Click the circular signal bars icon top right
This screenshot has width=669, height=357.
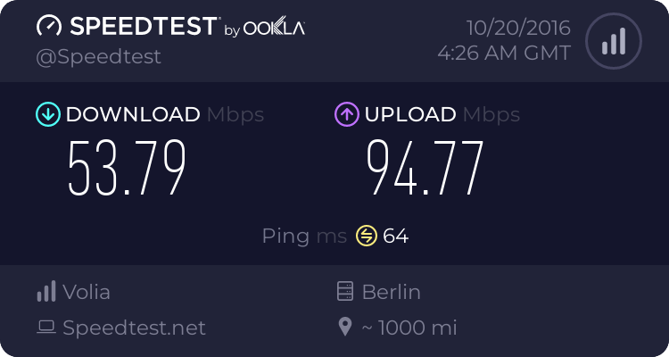(614, 41)
